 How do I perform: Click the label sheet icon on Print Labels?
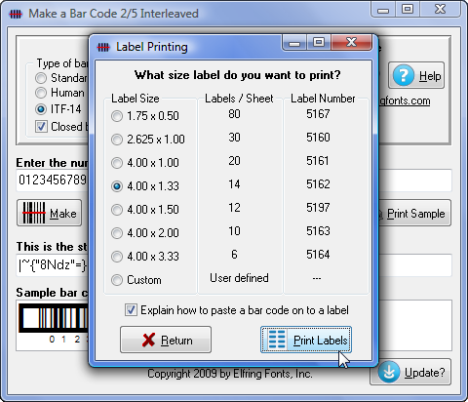277,340
